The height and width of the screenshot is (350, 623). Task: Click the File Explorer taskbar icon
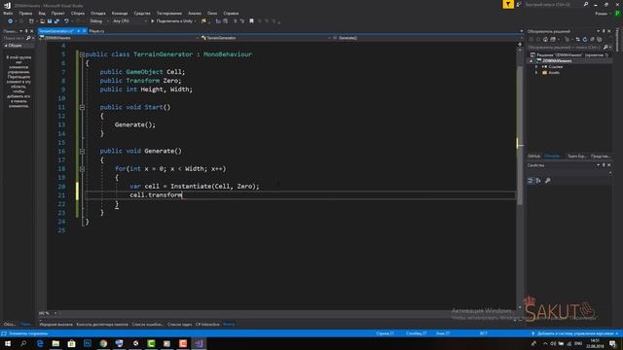click(55, 343)
